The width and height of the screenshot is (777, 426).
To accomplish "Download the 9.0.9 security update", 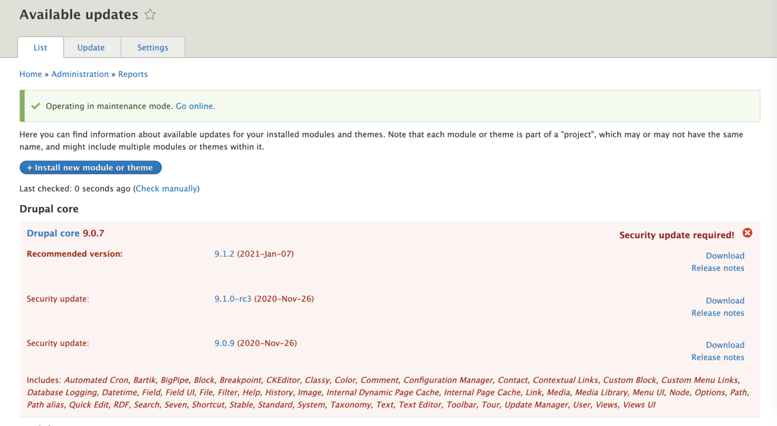I will (725, 345).
